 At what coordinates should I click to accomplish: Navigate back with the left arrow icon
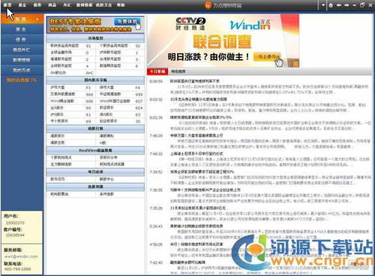[x=339, y=5]
